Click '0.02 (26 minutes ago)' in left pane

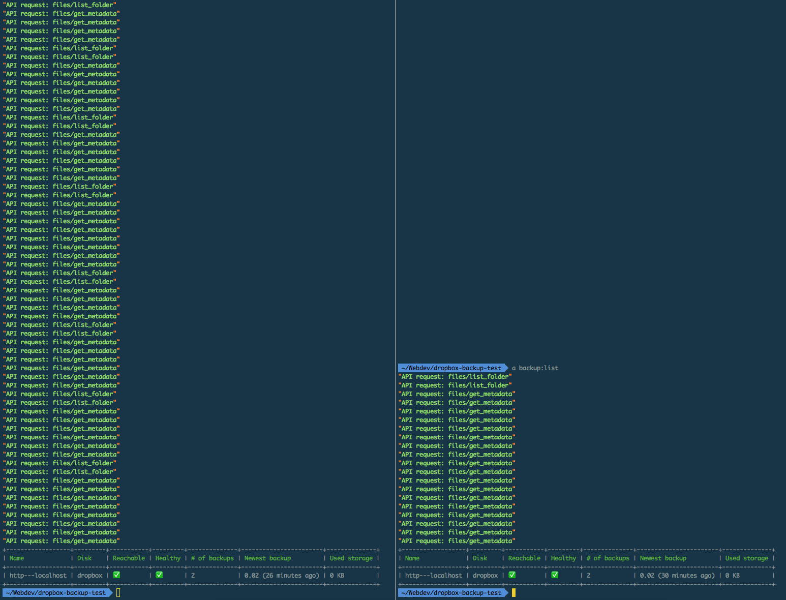282,576
